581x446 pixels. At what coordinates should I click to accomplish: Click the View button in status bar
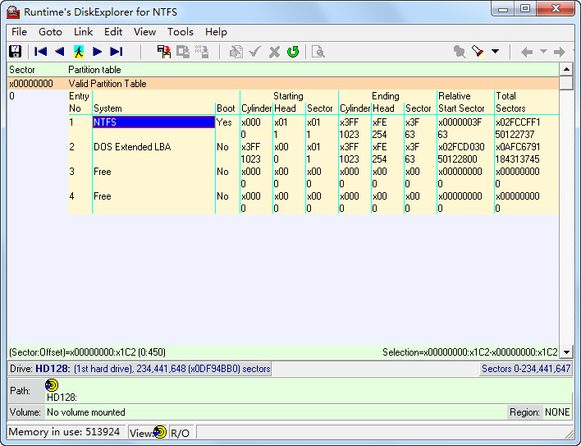click(x=147, y=432)
